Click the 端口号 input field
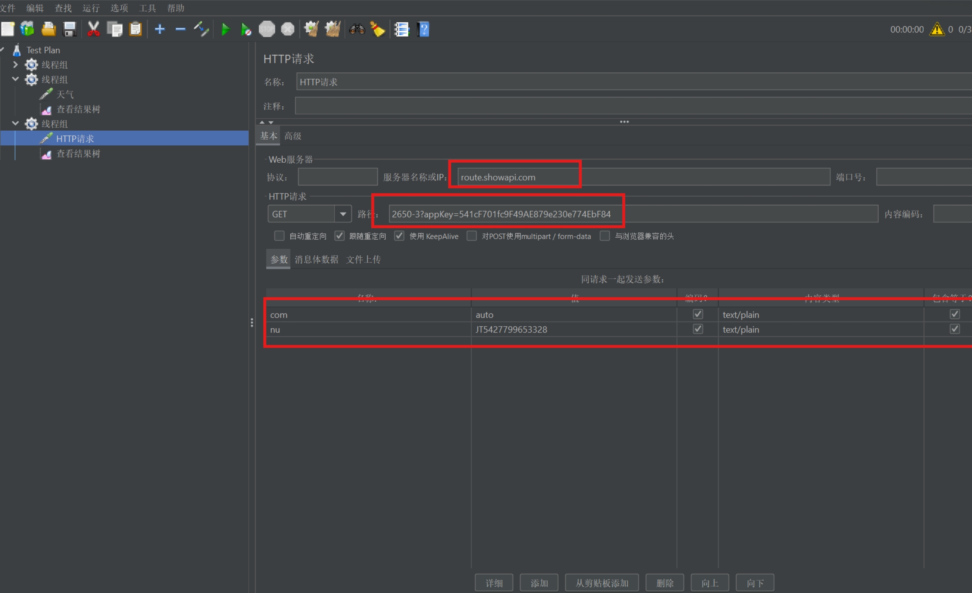The image size is (972, 593). (923, 177)
